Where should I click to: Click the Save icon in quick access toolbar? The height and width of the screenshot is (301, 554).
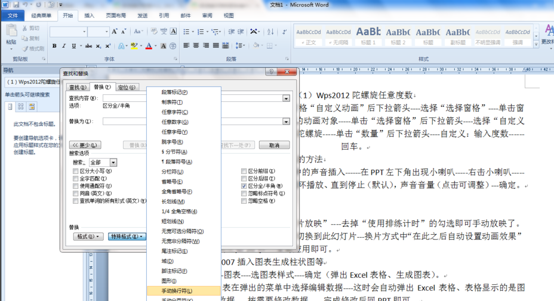pyautogui.click(x=16, y=4)
